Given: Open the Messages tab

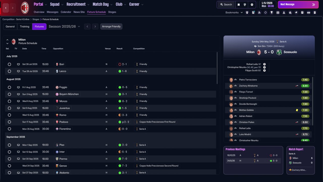Looking at the screenshot, I should tap(52, 12).
